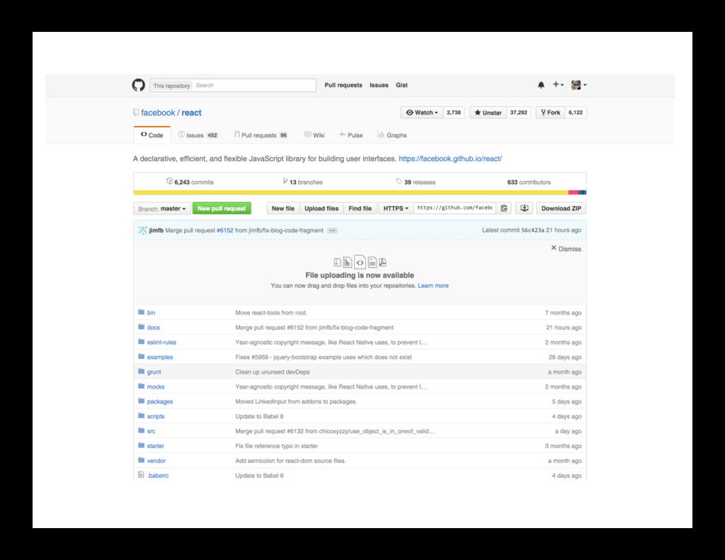Click the eslint-rules folder icon
The width and height of the screenshot is (725, 560).
coord(141,342)
